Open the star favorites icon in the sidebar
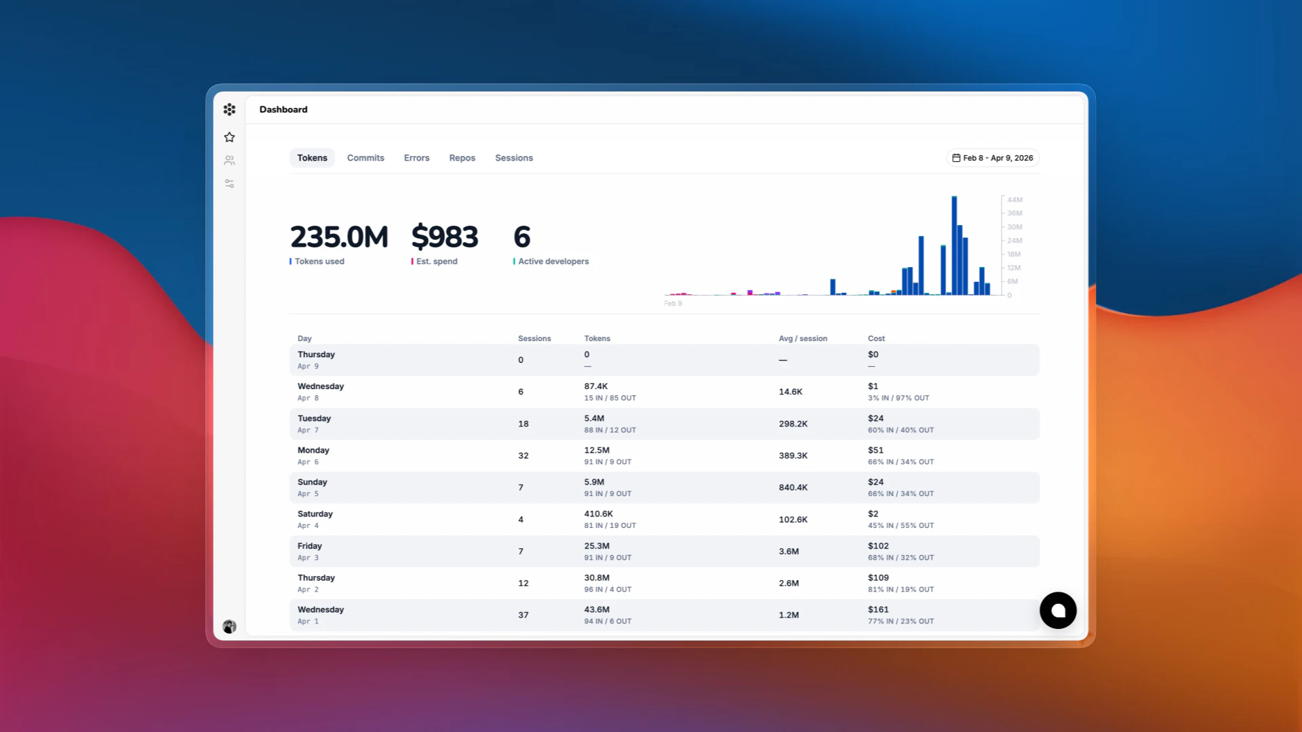Image resolution: width=1302 pixels, height=732 pixels. pyautogui.click(x=229, y=137)
